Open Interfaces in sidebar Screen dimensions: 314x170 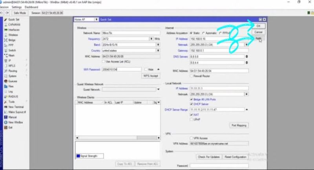(12, 29)
